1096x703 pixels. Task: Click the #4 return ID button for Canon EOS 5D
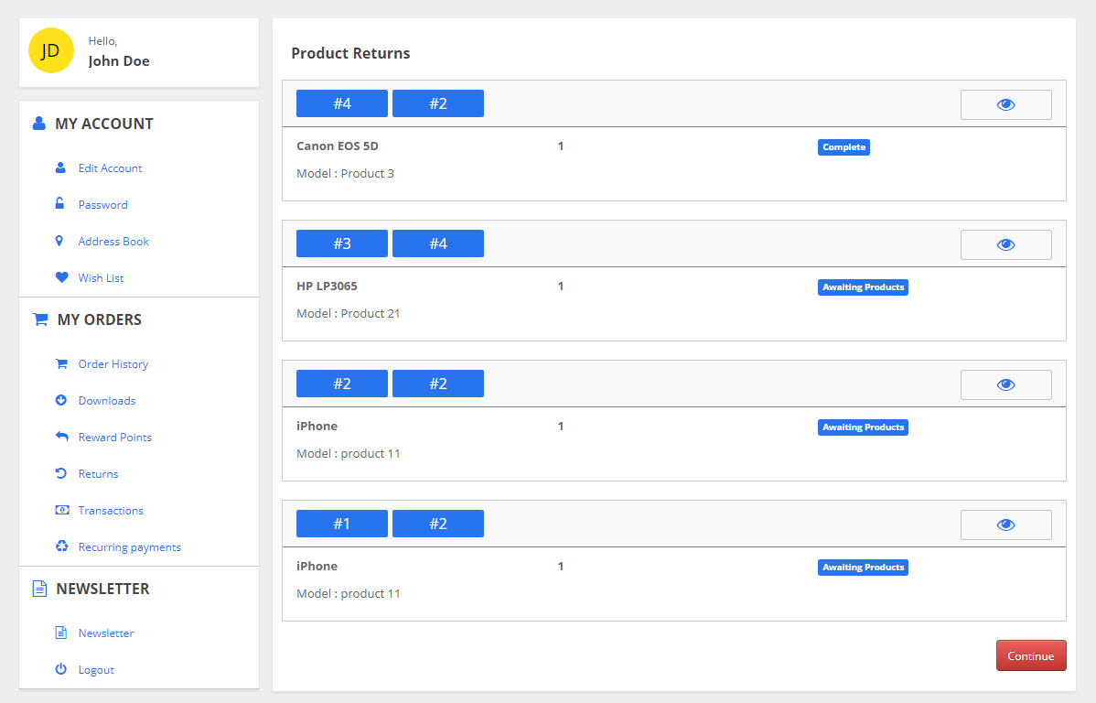(342, 103)
